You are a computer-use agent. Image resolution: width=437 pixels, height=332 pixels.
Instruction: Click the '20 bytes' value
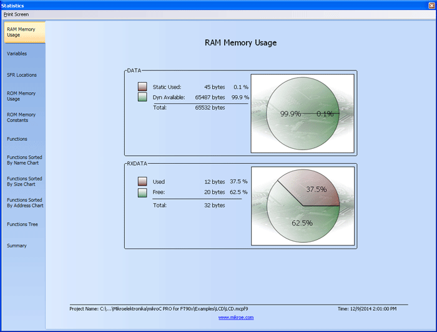214,192
